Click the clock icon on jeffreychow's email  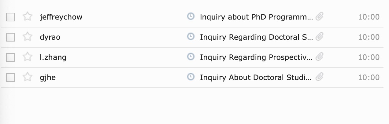coord(191,16)
